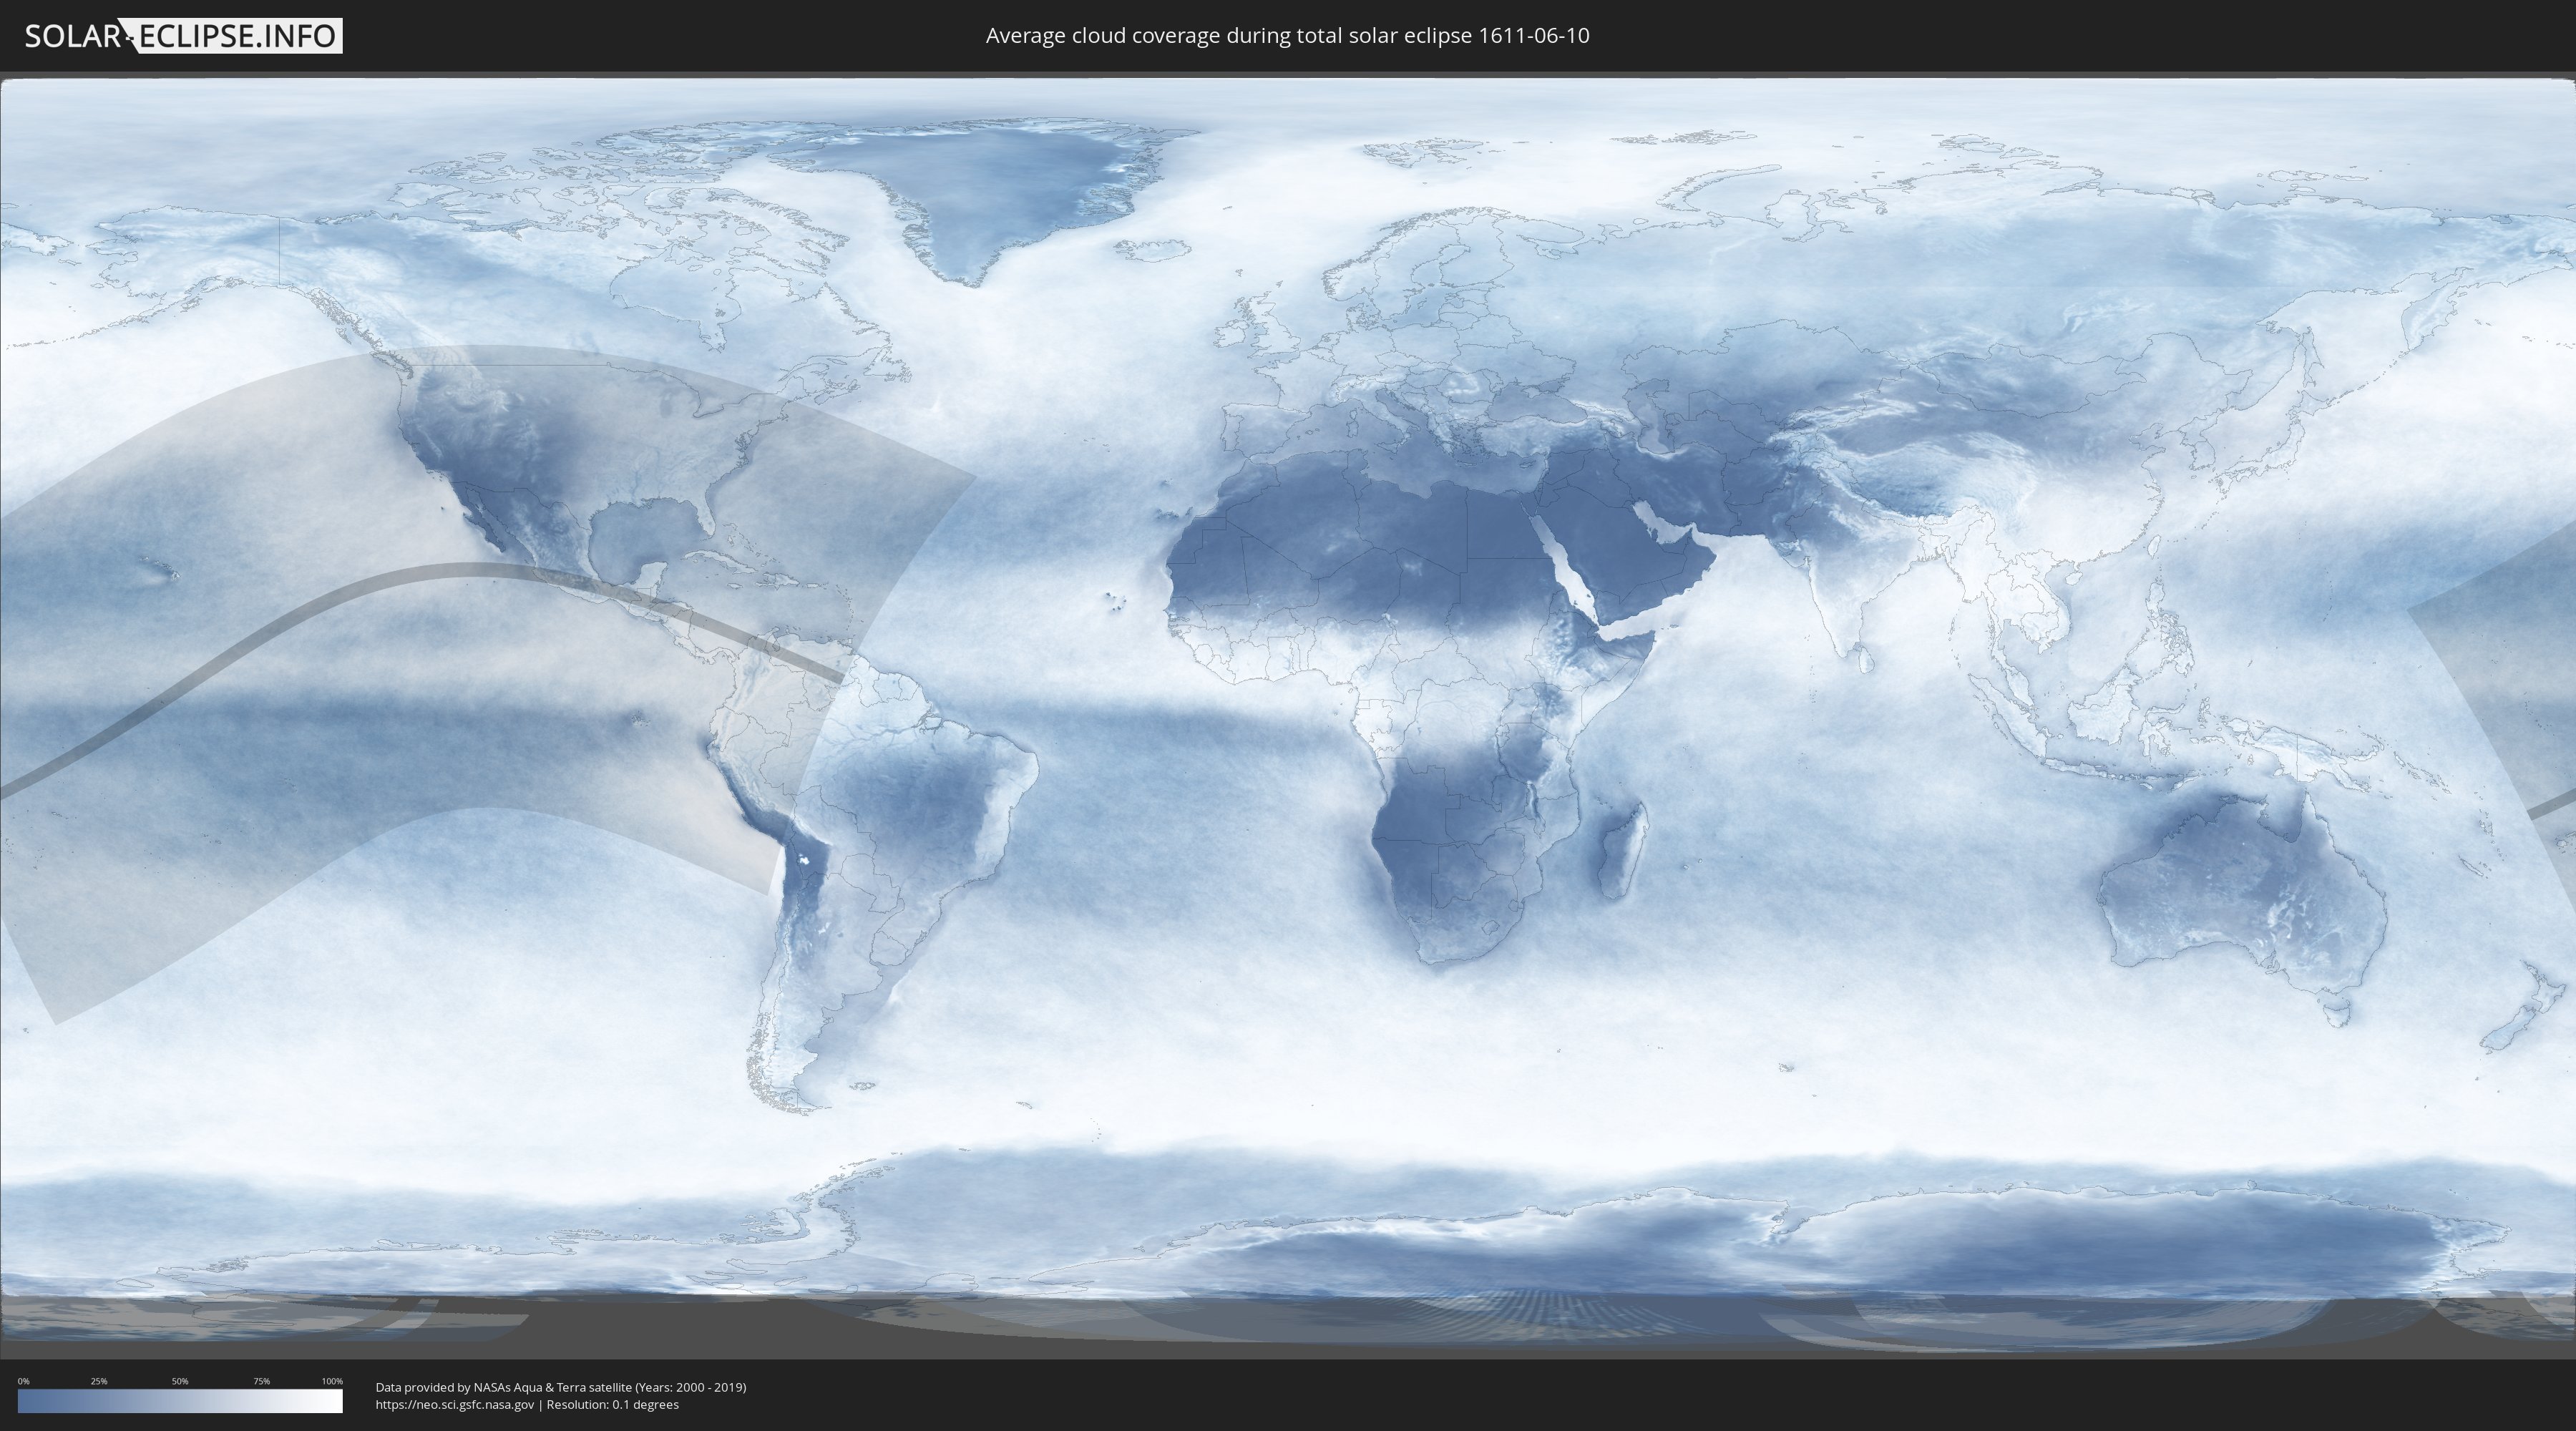
Task: Click the 100% legend label
Action: click(x=332, y=1381)
